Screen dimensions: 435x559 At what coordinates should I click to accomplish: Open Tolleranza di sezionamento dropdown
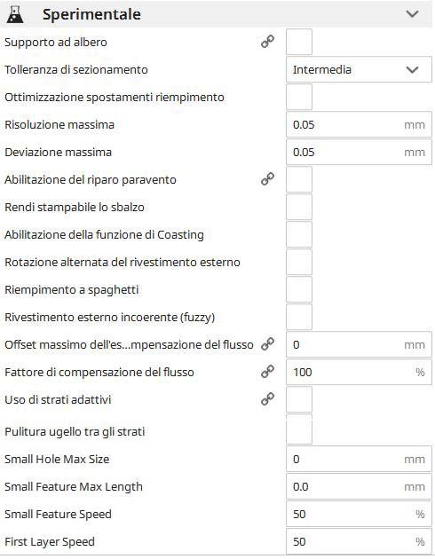359,69
